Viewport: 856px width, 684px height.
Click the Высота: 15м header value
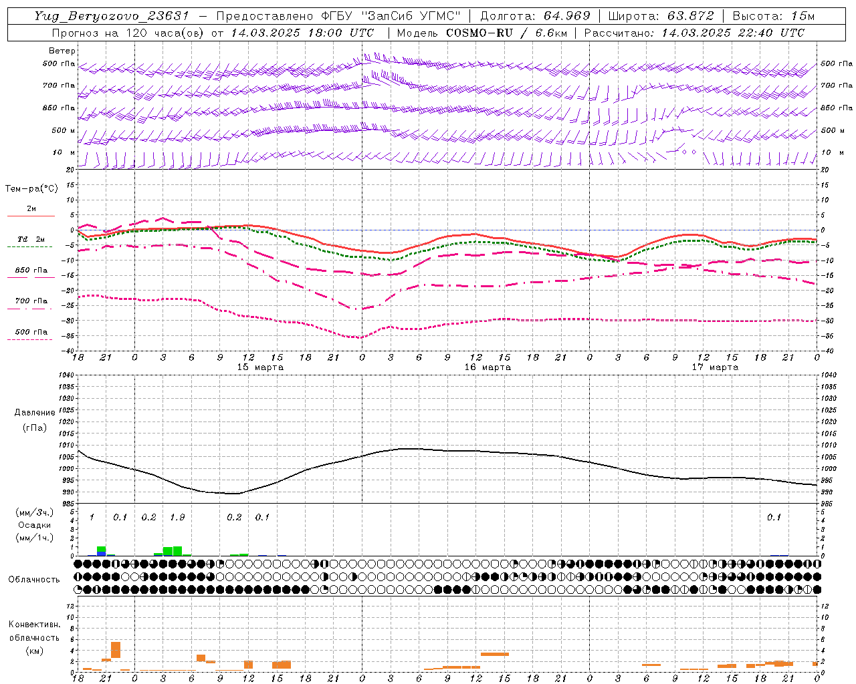[x=773, y=16]
